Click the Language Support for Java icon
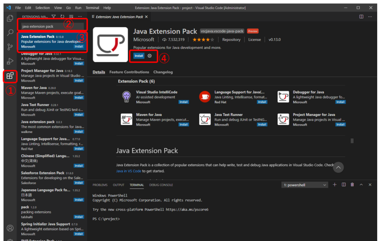Image resolution: width=380 pixels, height=241 pixels. tap(205, 97)
